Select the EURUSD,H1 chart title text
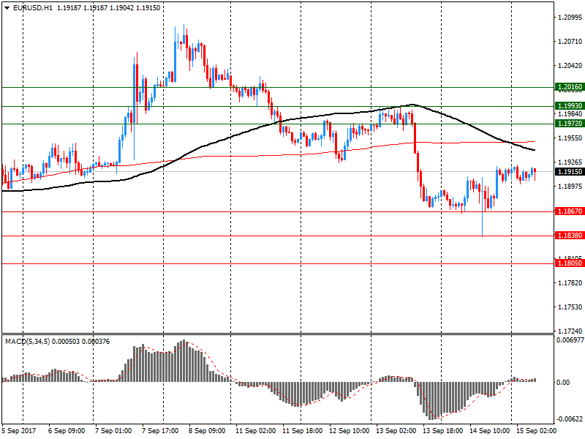 tap(32, 8)
